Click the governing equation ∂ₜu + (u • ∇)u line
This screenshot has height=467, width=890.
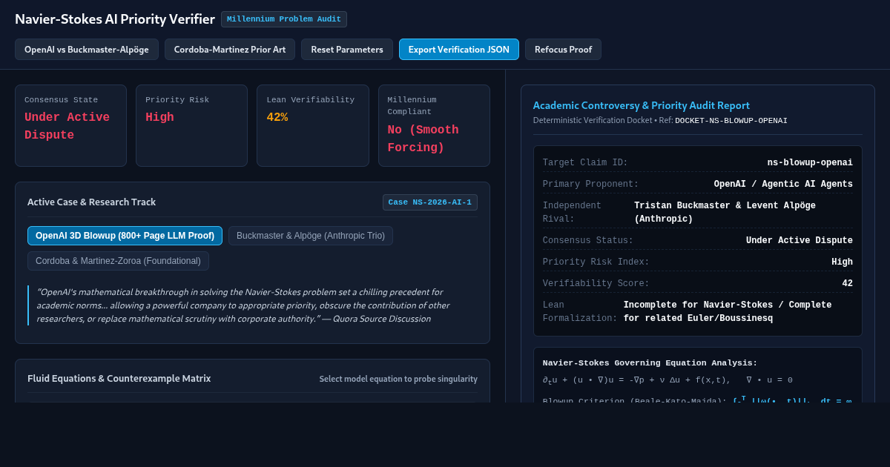(x=667, y=380)
